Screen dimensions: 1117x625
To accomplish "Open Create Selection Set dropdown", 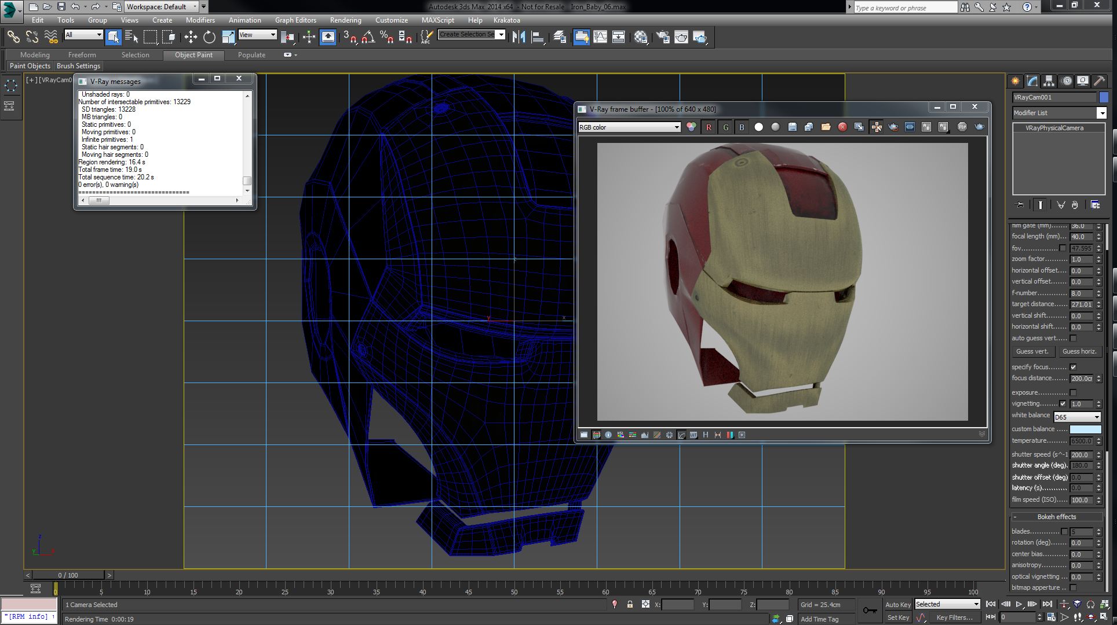I will click(472, 35).
